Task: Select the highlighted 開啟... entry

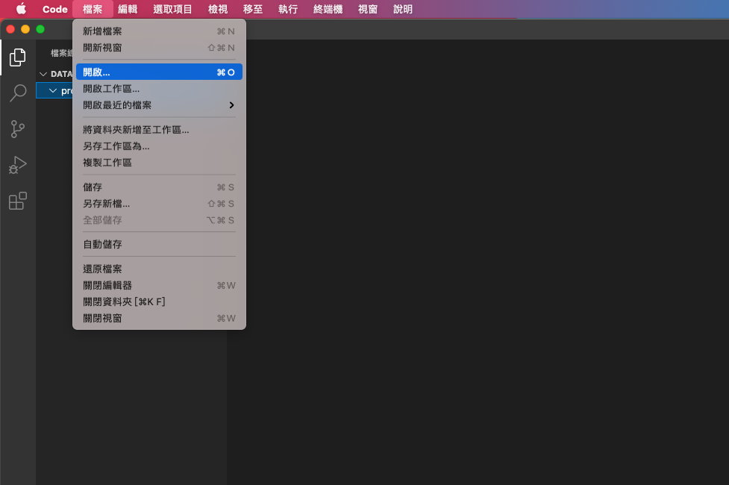Action: tap(159, 72)
